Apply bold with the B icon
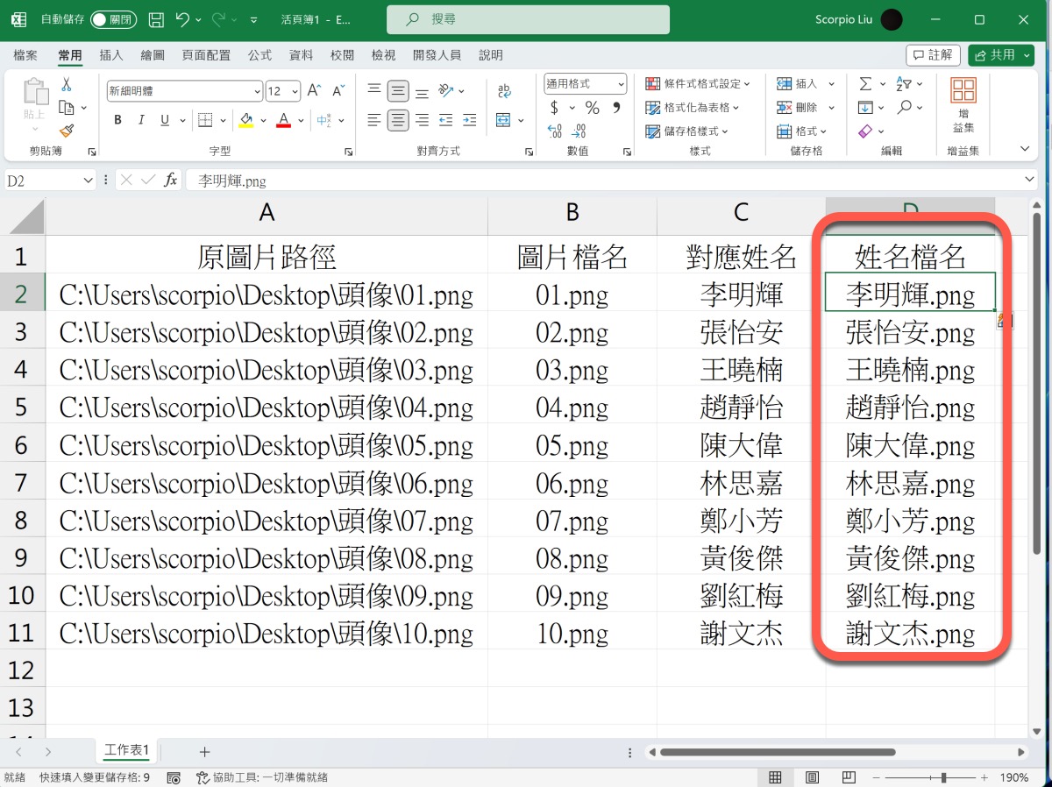 117,120
